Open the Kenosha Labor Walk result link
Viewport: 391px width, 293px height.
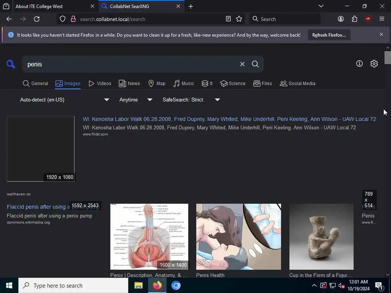(x=229, y=119)
